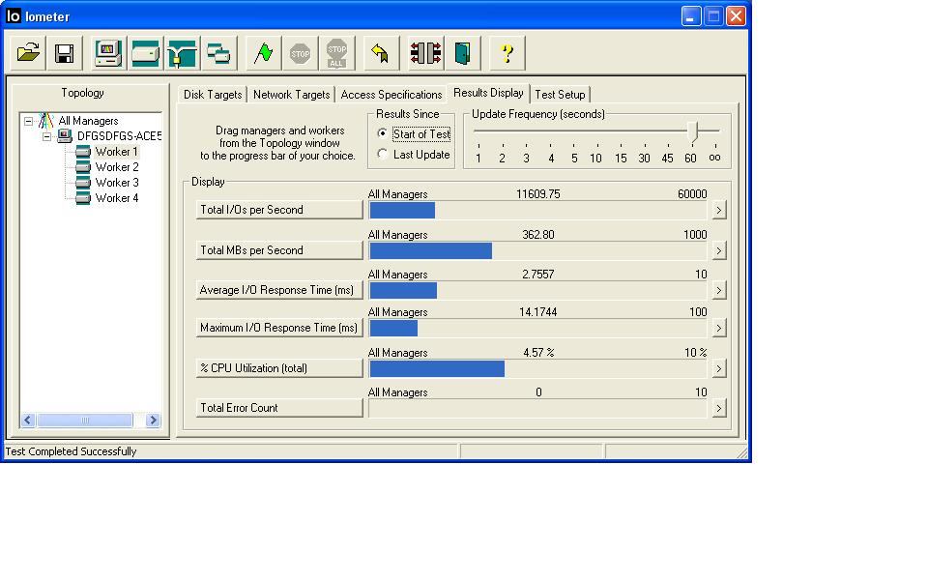Image resolution: width=928 pixels, height=580 pixels.
Task: Open arrow beside Average I/O Response bar
Action: pyautogui.click(x=719, y=290)
